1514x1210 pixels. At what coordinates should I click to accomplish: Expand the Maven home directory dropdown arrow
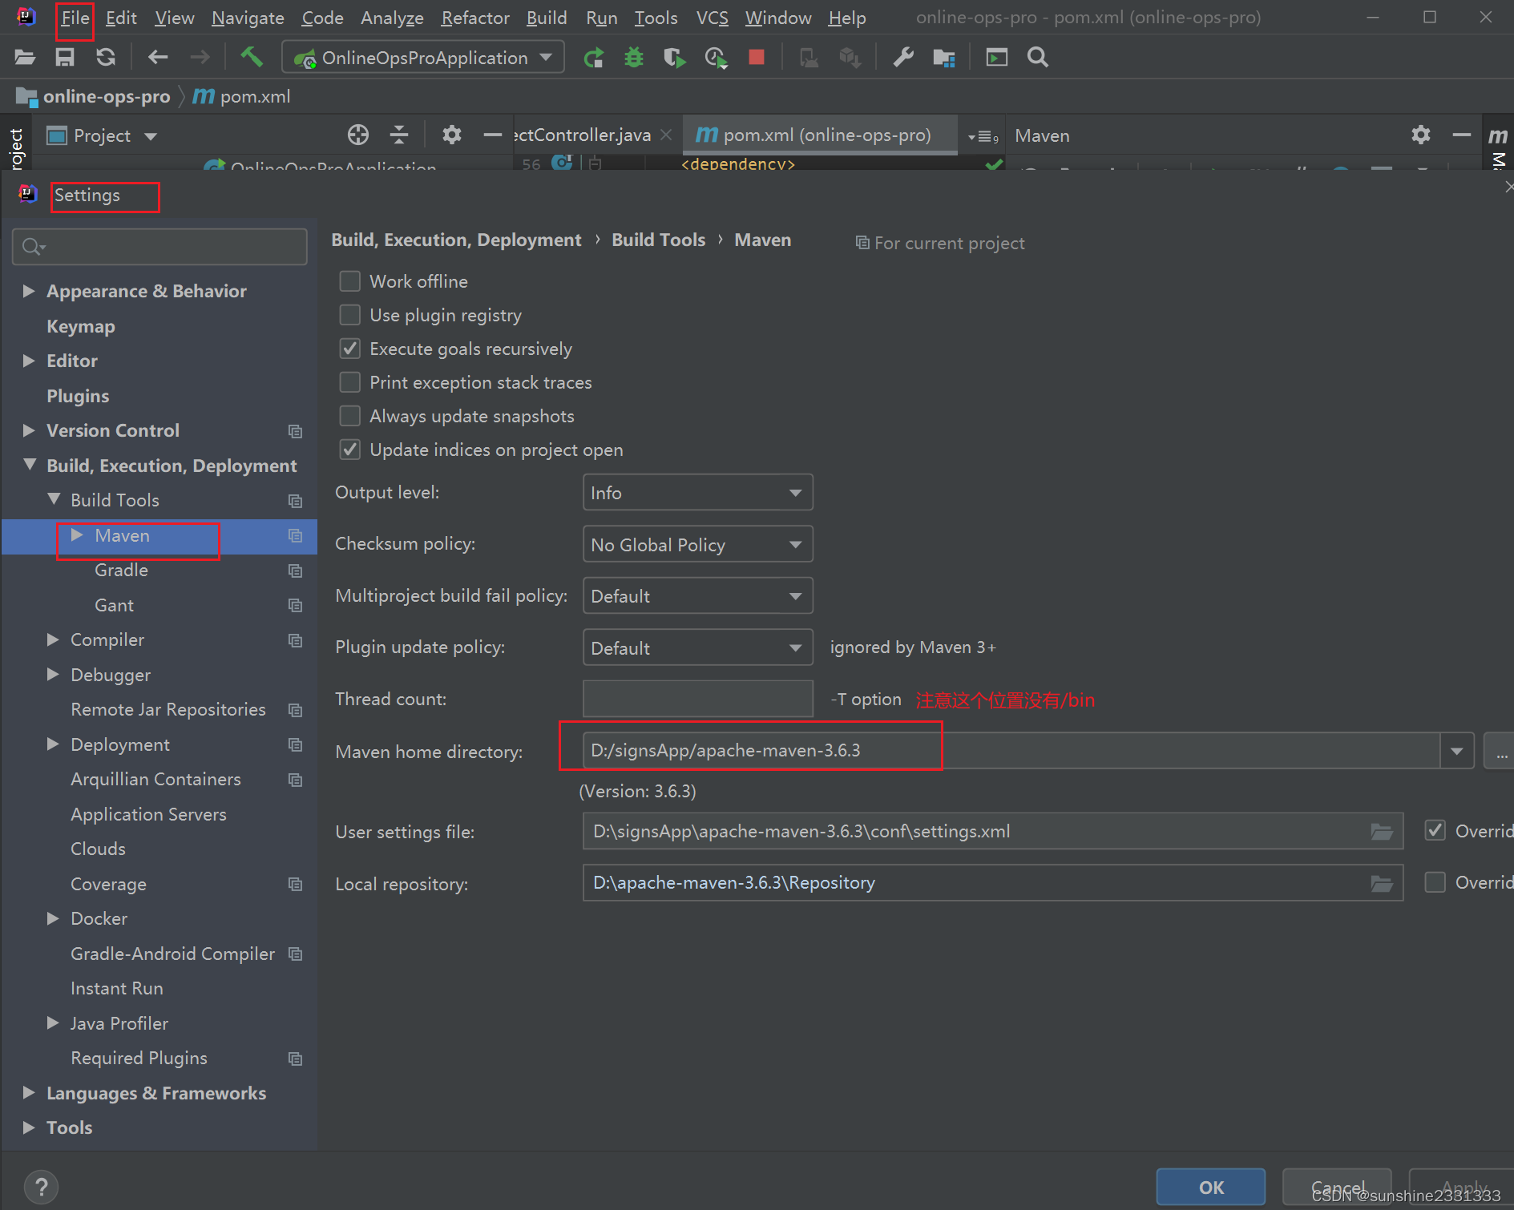(x=1457, y=750)
